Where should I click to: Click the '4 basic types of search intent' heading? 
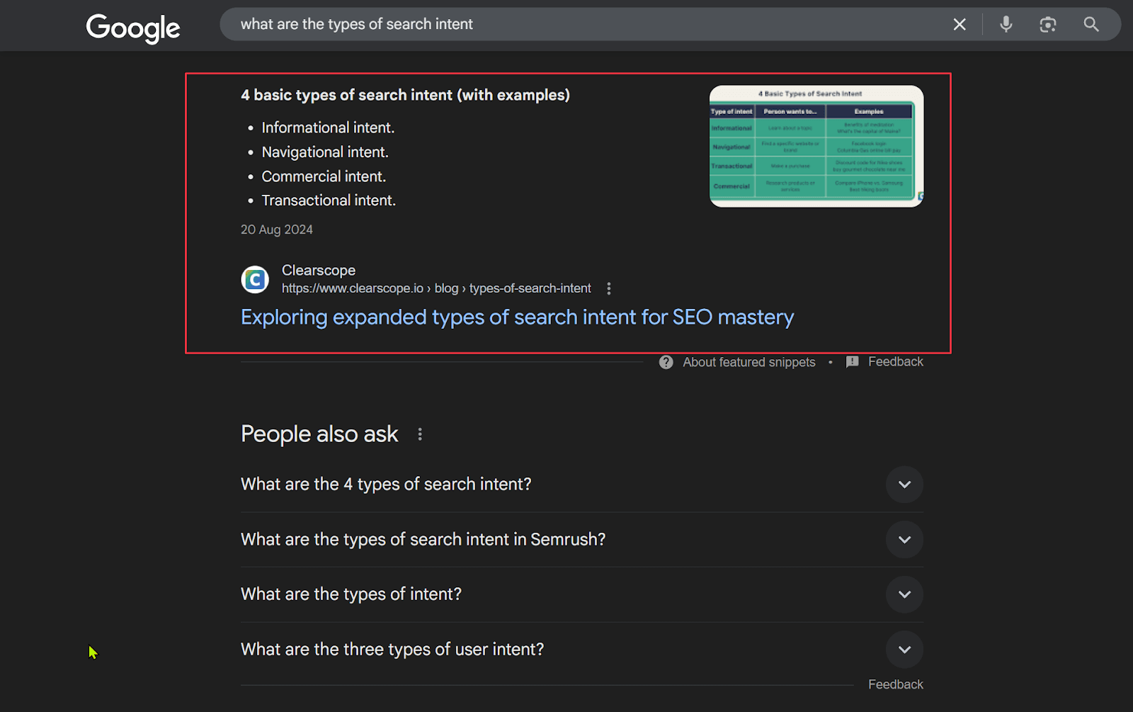(x=405, y=95)
